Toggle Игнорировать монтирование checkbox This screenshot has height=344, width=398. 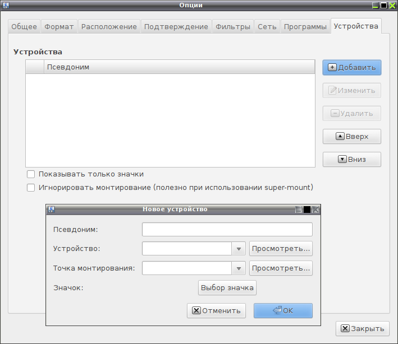(x=31, y=188)
